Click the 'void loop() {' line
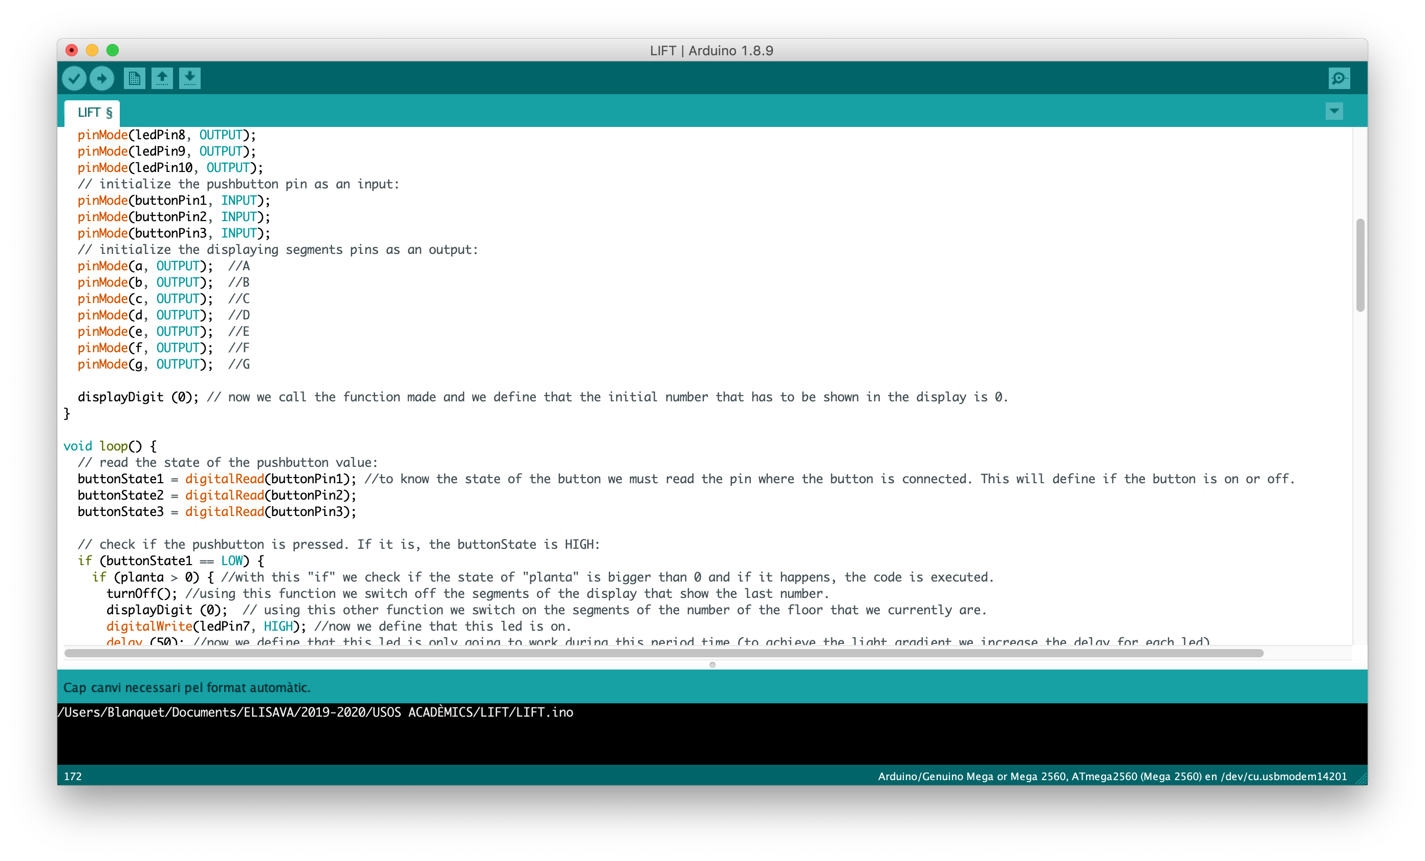 110,446
